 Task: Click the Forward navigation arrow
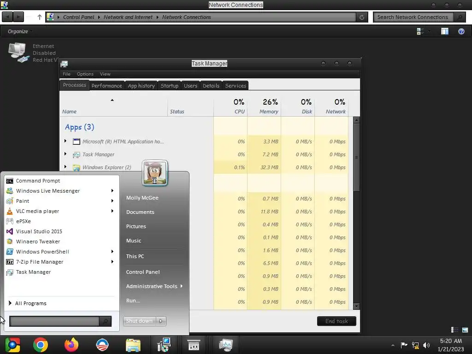[x=18, y=17]
